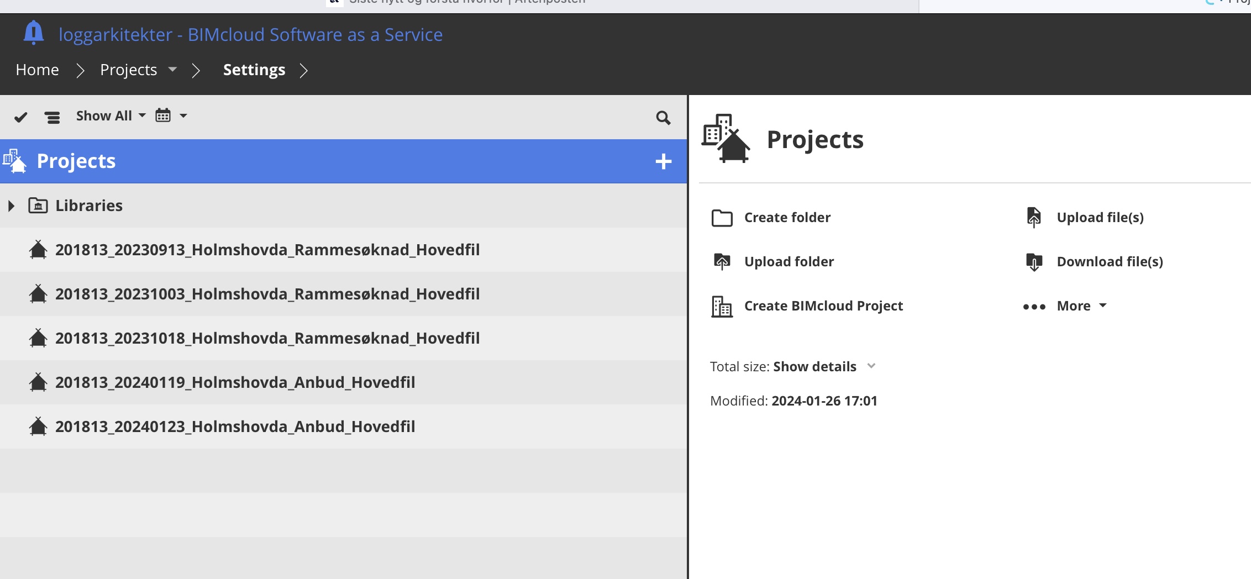
Task: Select Settings in the breadcrumb
Action: tap(254, 70)
